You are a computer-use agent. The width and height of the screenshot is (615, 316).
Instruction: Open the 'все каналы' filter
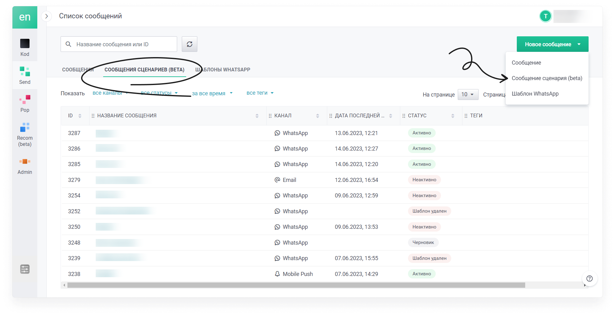tap(110, 93)
